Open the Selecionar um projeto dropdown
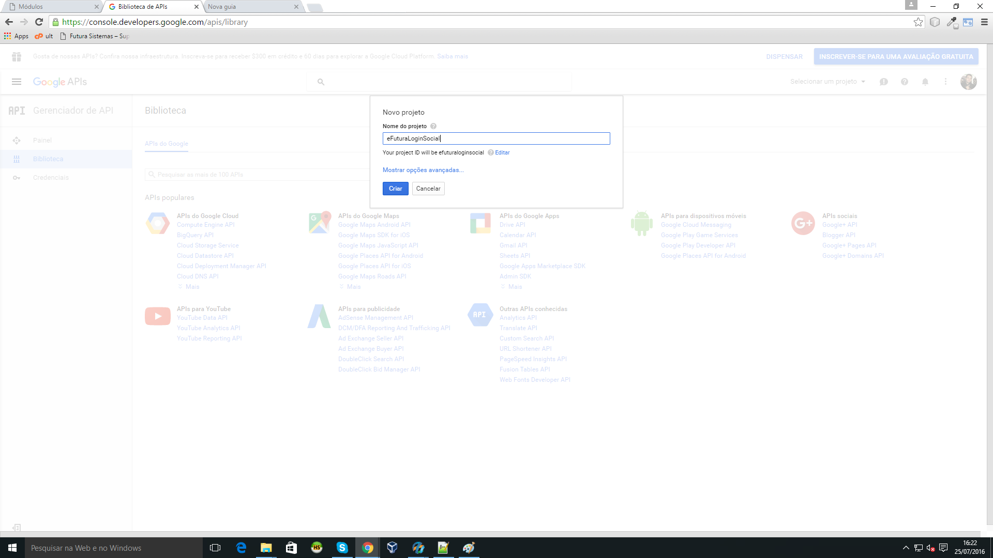 tap(827, 82)
